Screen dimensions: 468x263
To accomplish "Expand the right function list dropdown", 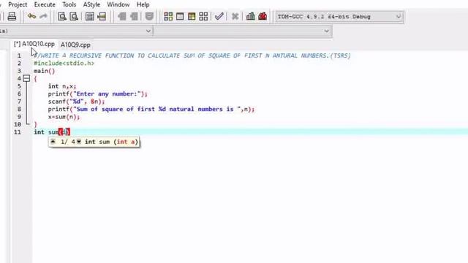I will pos(326,31).
